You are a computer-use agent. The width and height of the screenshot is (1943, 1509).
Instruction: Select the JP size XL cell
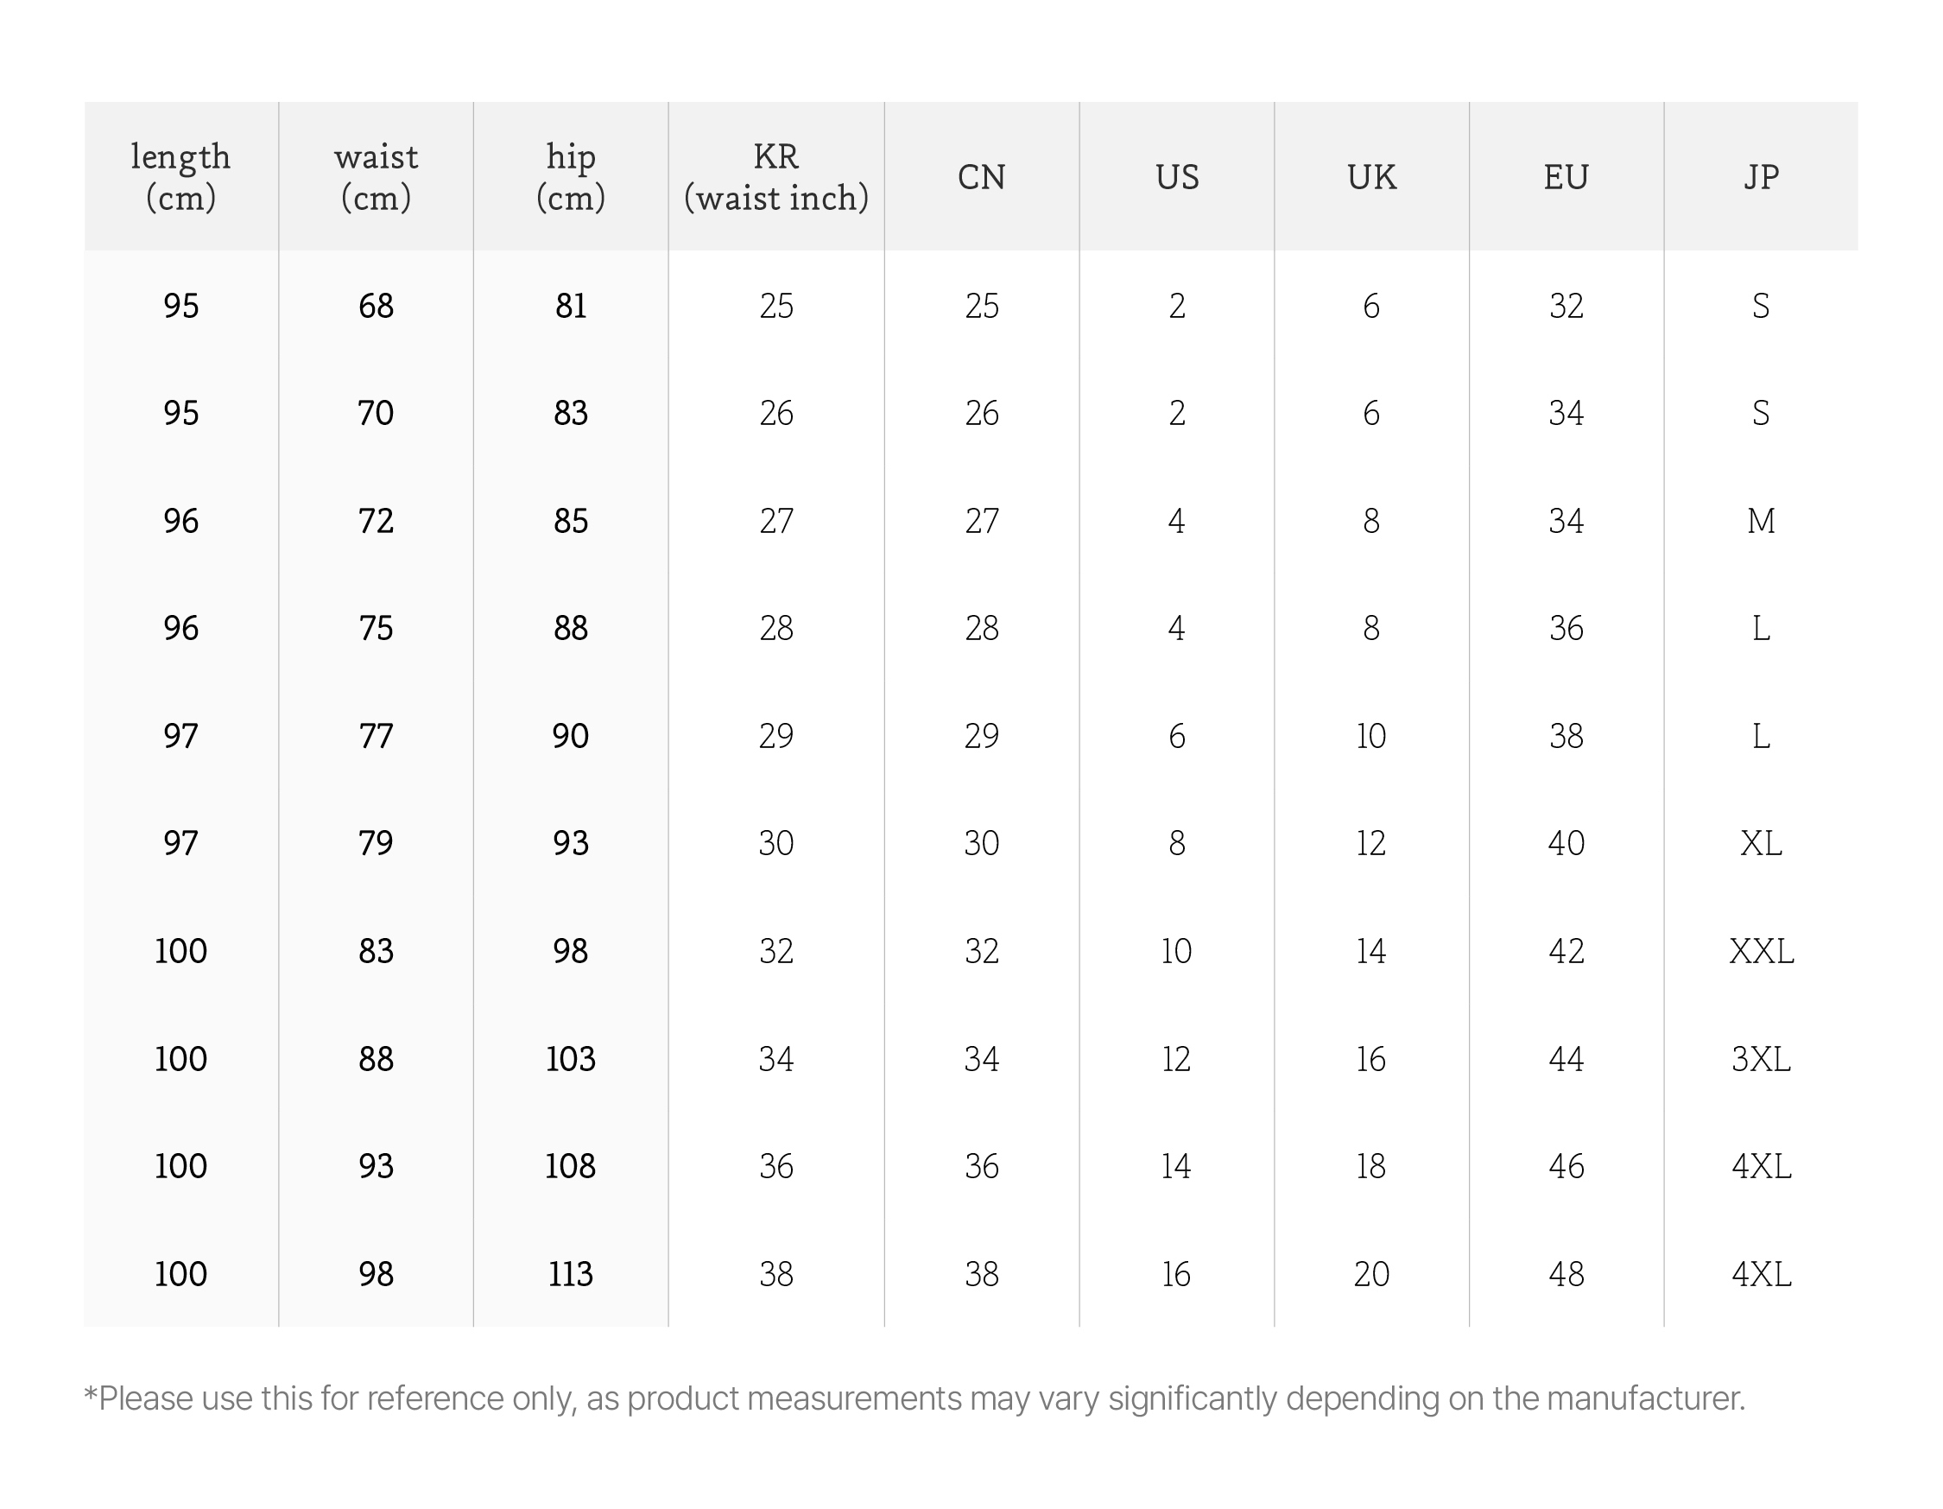1761,842
